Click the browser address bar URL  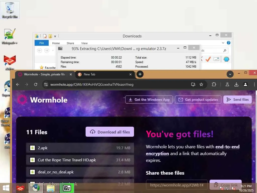92,84
